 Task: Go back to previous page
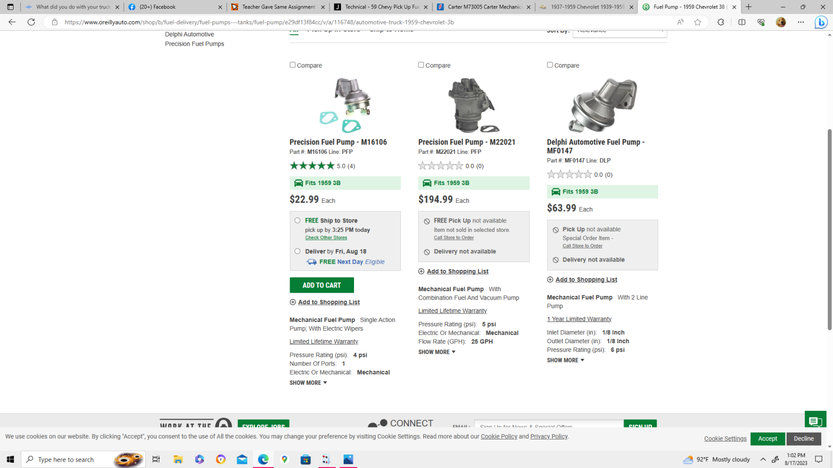coord(12,22)
